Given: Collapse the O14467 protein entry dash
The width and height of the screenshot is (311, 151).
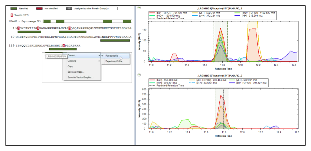Looking at the screenshot, I should 19,21.
